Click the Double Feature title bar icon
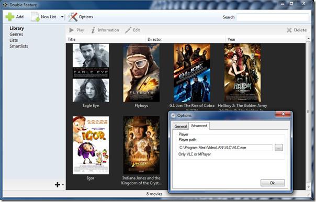The width and height of the screenshot is (316, 202). pyautogui.click(x=5, y=5)
